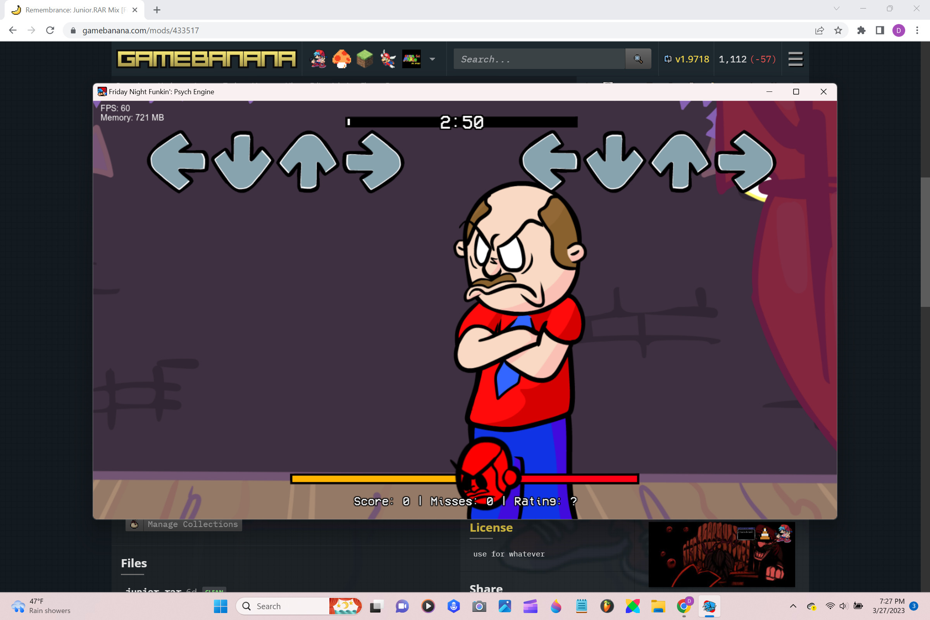The image size is (930, 620).
Task: Open the mushroom game icon in header
Action: click(x=341, y=59)
